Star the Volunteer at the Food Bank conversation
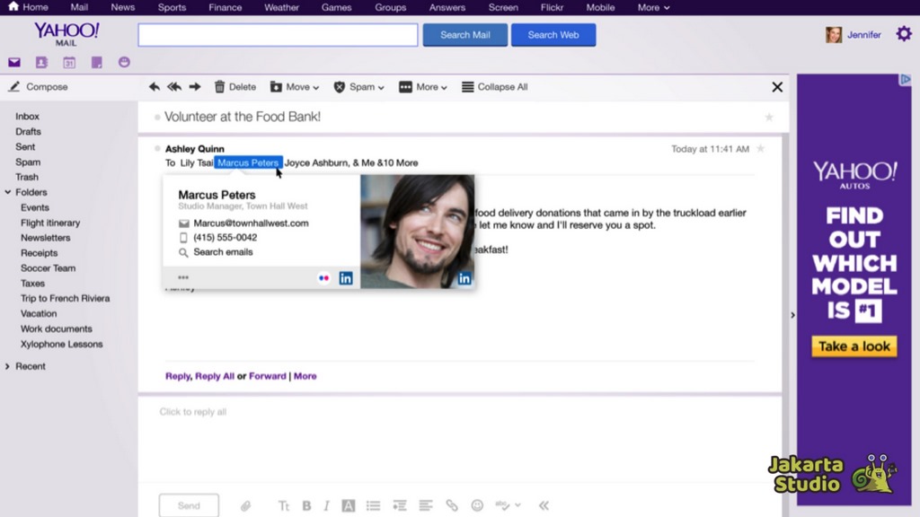 click(769, 118)
